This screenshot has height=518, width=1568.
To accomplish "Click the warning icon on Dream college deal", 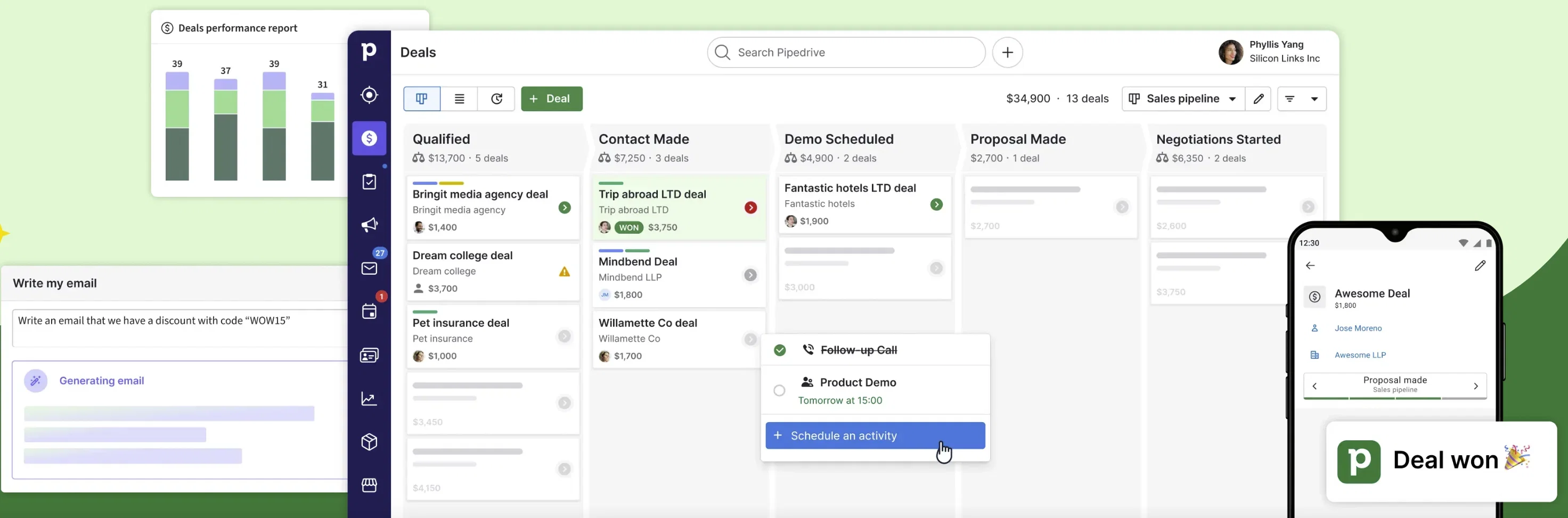I will pyautogui.click(x=565, y=272).
